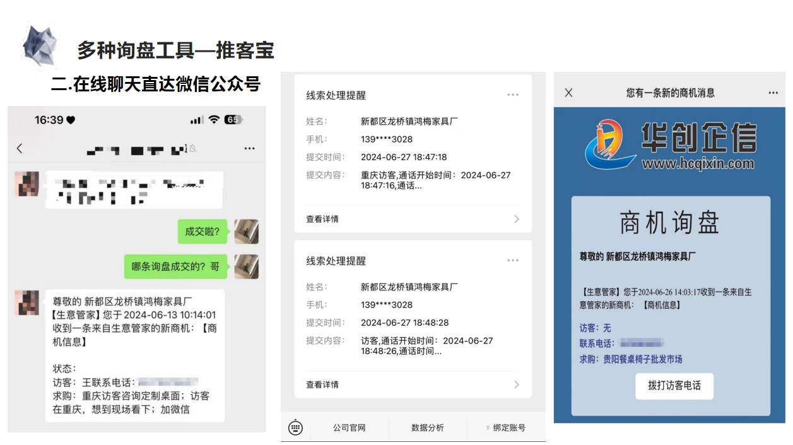
Task: Click 查看详情 on first lead card
Action: click(322, 219)
